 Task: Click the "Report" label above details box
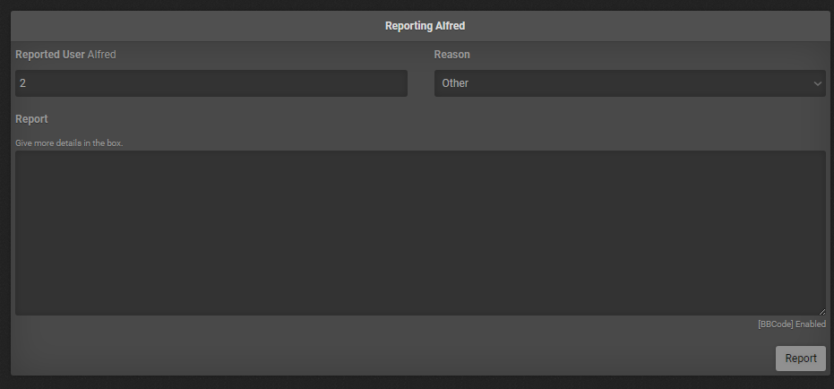[x=31, y=119]
